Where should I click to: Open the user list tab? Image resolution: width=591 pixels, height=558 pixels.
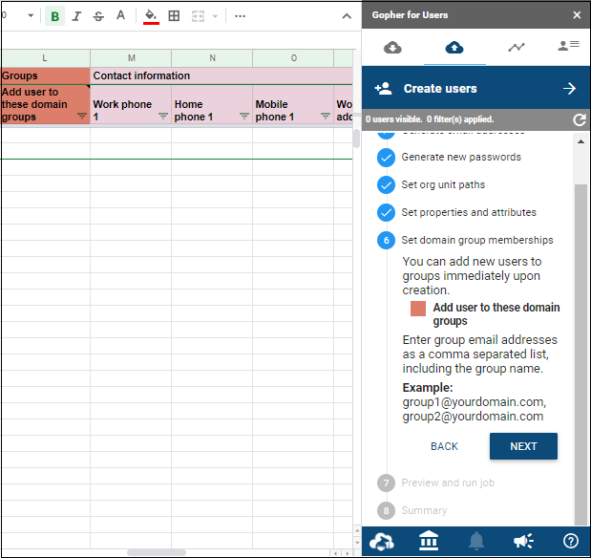coord(568,46)
